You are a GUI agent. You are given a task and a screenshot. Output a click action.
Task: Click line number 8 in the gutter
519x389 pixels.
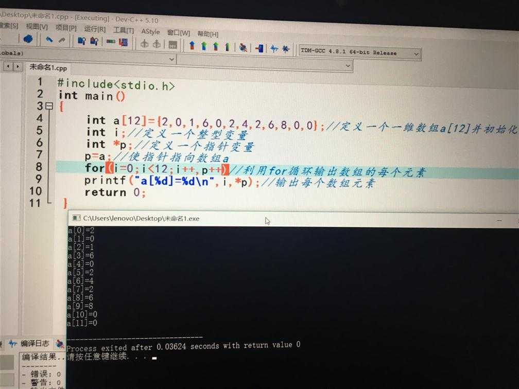[x=39, y=166]
